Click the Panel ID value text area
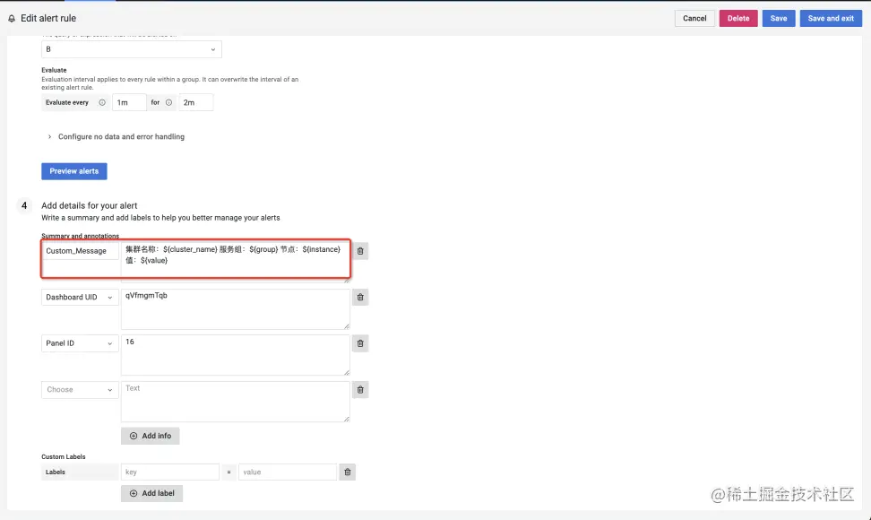The image size is (871, 520). 236,355
